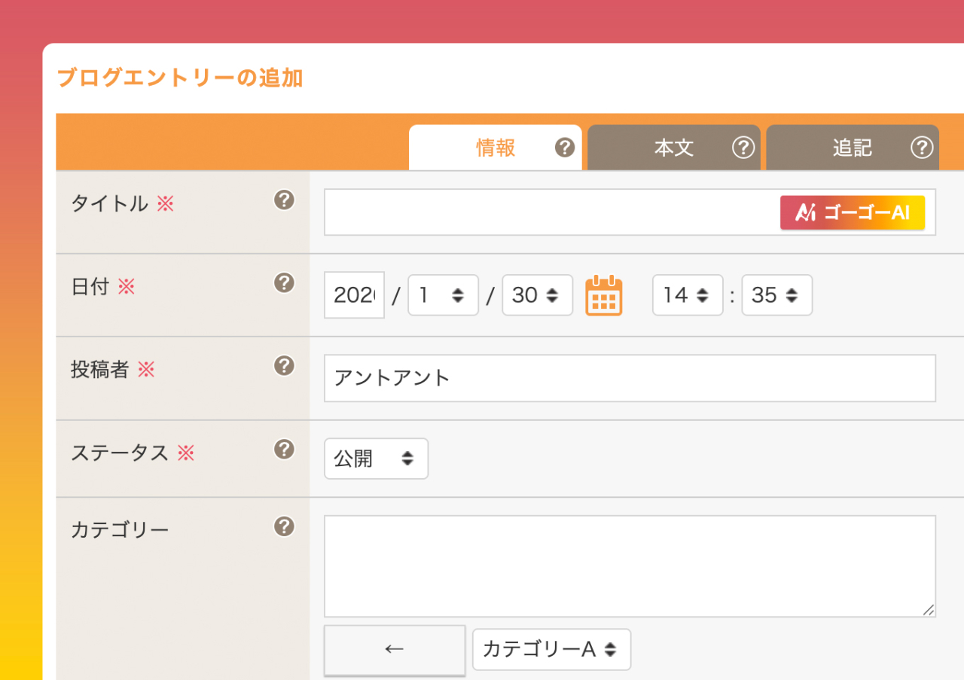Image resolution: width=964 pixels, height=680 pixels.
Task: Click the help icon next to カテゴリー
Action: tap(284, 526)
